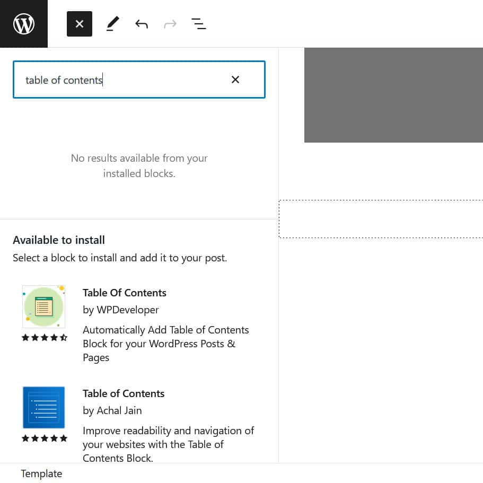Select the gray block in the canvas
This screenshot has height=483, width=483.
click(x=393, y=95)
